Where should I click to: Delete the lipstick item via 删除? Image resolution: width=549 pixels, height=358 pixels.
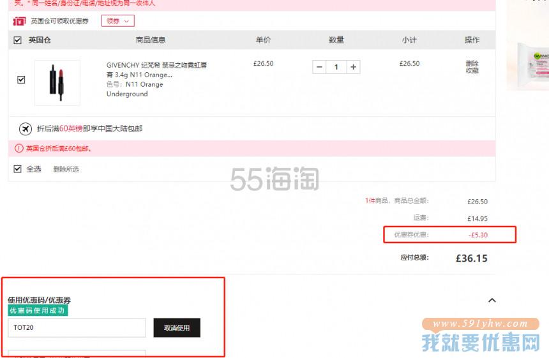pyautogui.click(x=472, y=63)
